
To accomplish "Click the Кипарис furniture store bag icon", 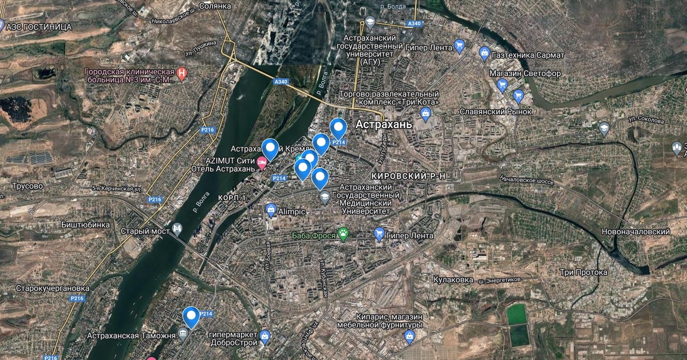I will (x=409, y=337).
